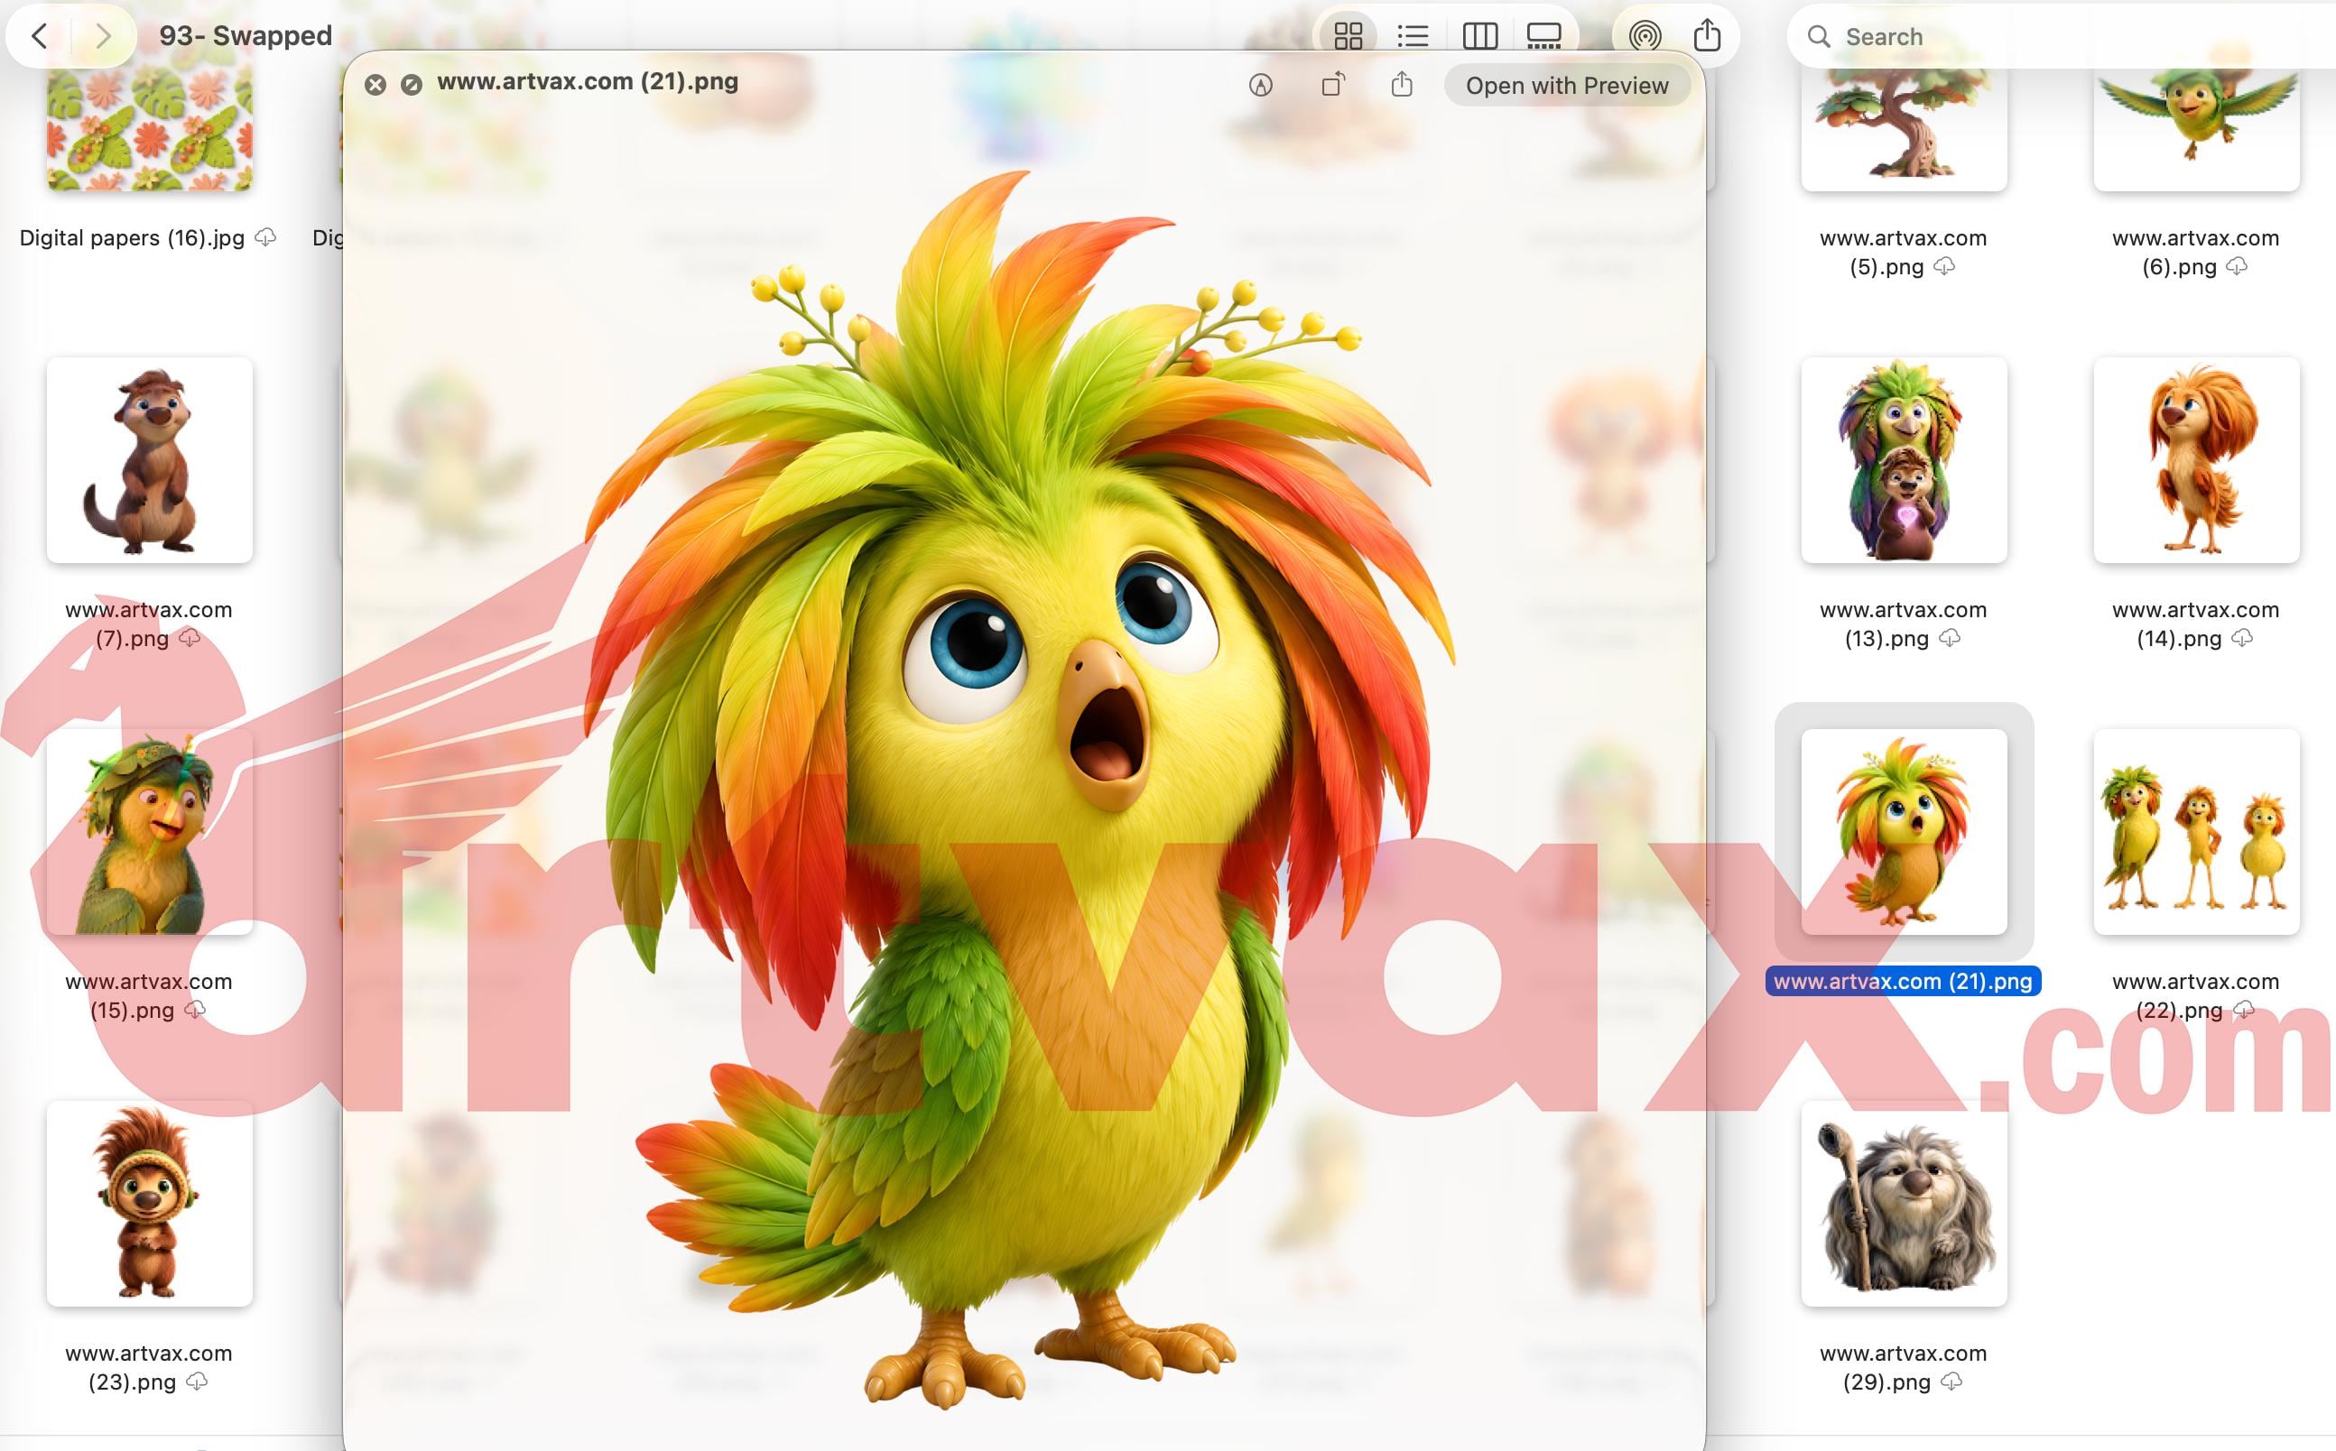The image size is (2336, 1451).
Task: Switch Finder to gallery view
Action: pos(1543,36)
